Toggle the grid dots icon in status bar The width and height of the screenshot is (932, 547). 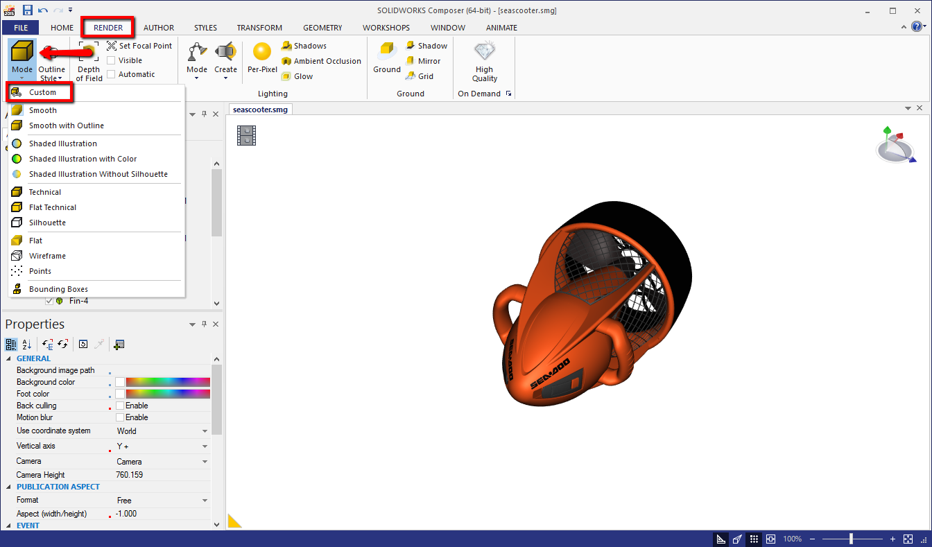pyautogui.click(x=754, y=539)
